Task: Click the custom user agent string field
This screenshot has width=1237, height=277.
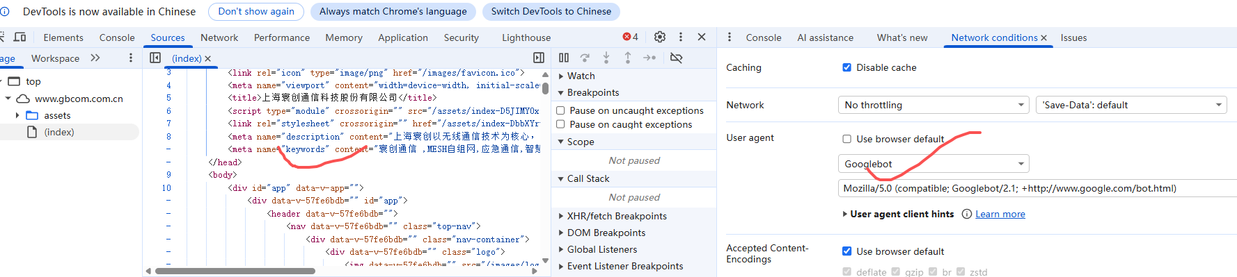Action: click(1037, 188)
